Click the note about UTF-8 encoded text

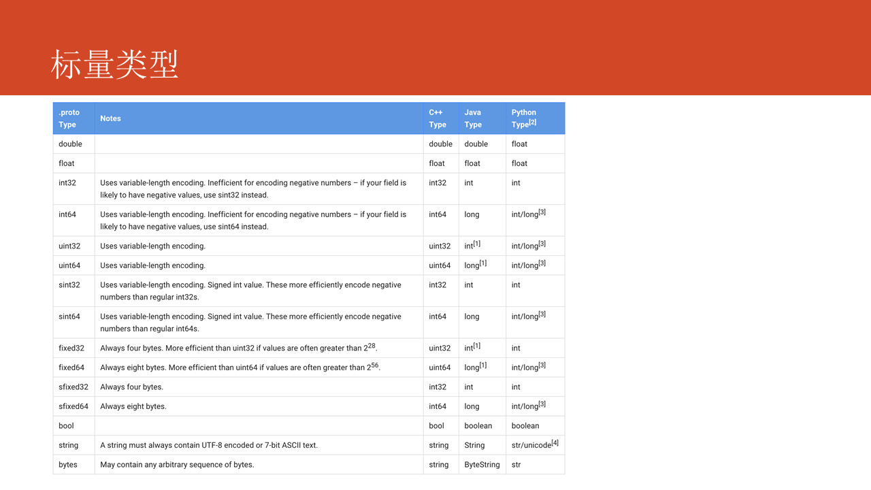tap(209, 445)
